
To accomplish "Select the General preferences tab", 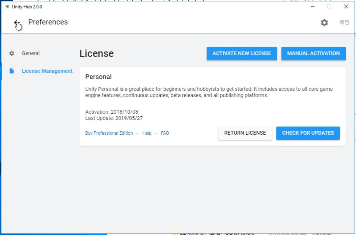I will [31, 53].
